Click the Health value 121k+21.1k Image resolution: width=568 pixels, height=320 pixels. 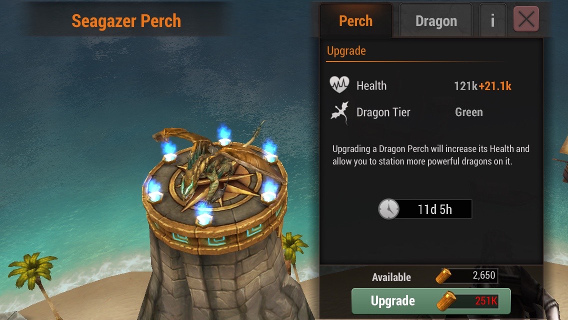tap(482, 86)
